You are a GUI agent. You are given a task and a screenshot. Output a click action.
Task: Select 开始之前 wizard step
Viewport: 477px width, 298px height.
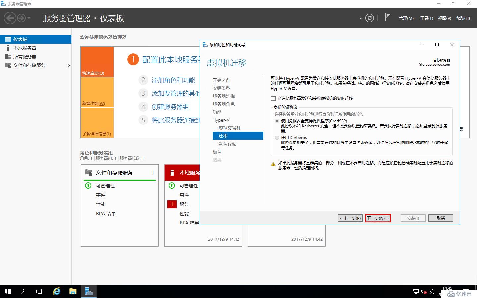[x=221, y=80]
